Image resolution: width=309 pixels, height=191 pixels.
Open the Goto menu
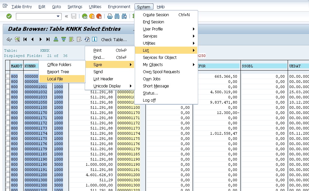[56, 7]
